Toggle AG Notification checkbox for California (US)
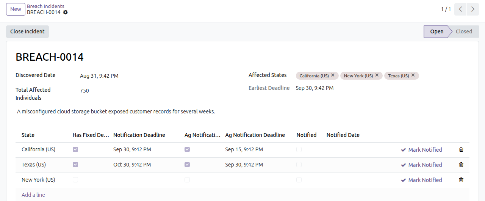Screen dimensions: 485x201 point(187,149)
